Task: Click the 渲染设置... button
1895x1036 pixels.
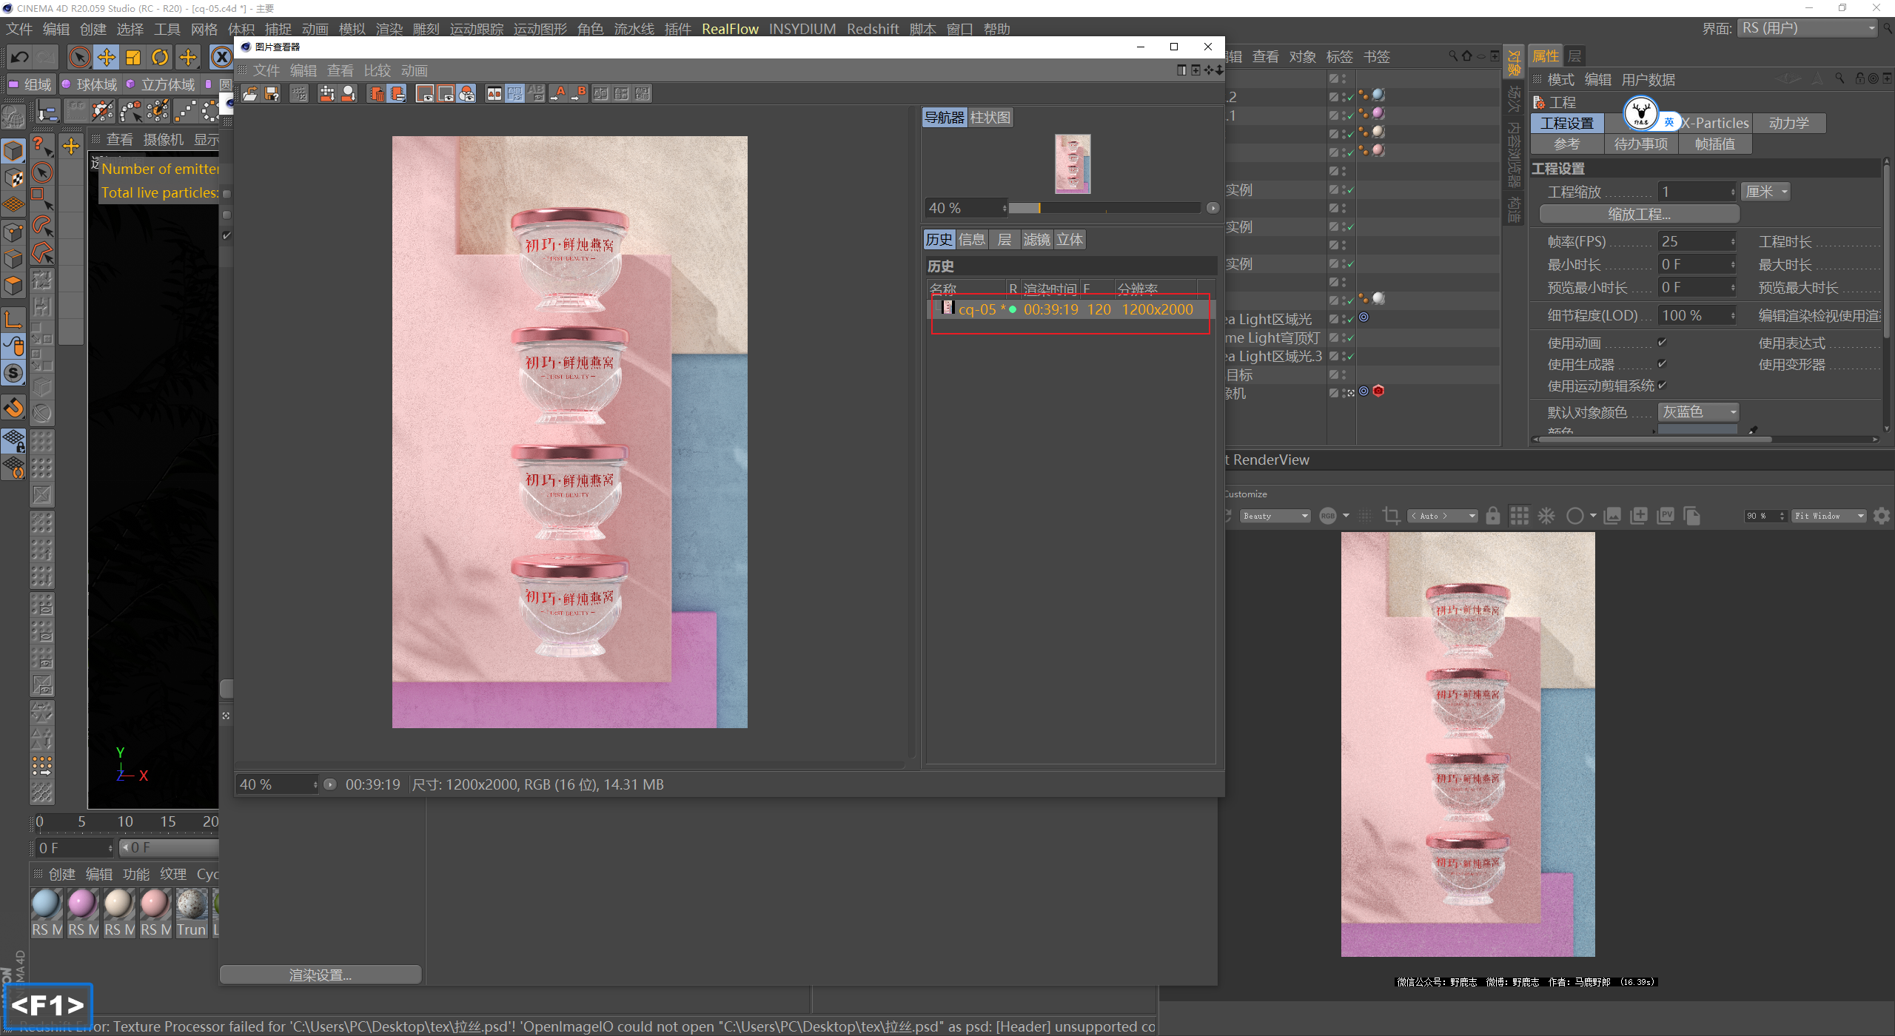Action: click(321, 975)
